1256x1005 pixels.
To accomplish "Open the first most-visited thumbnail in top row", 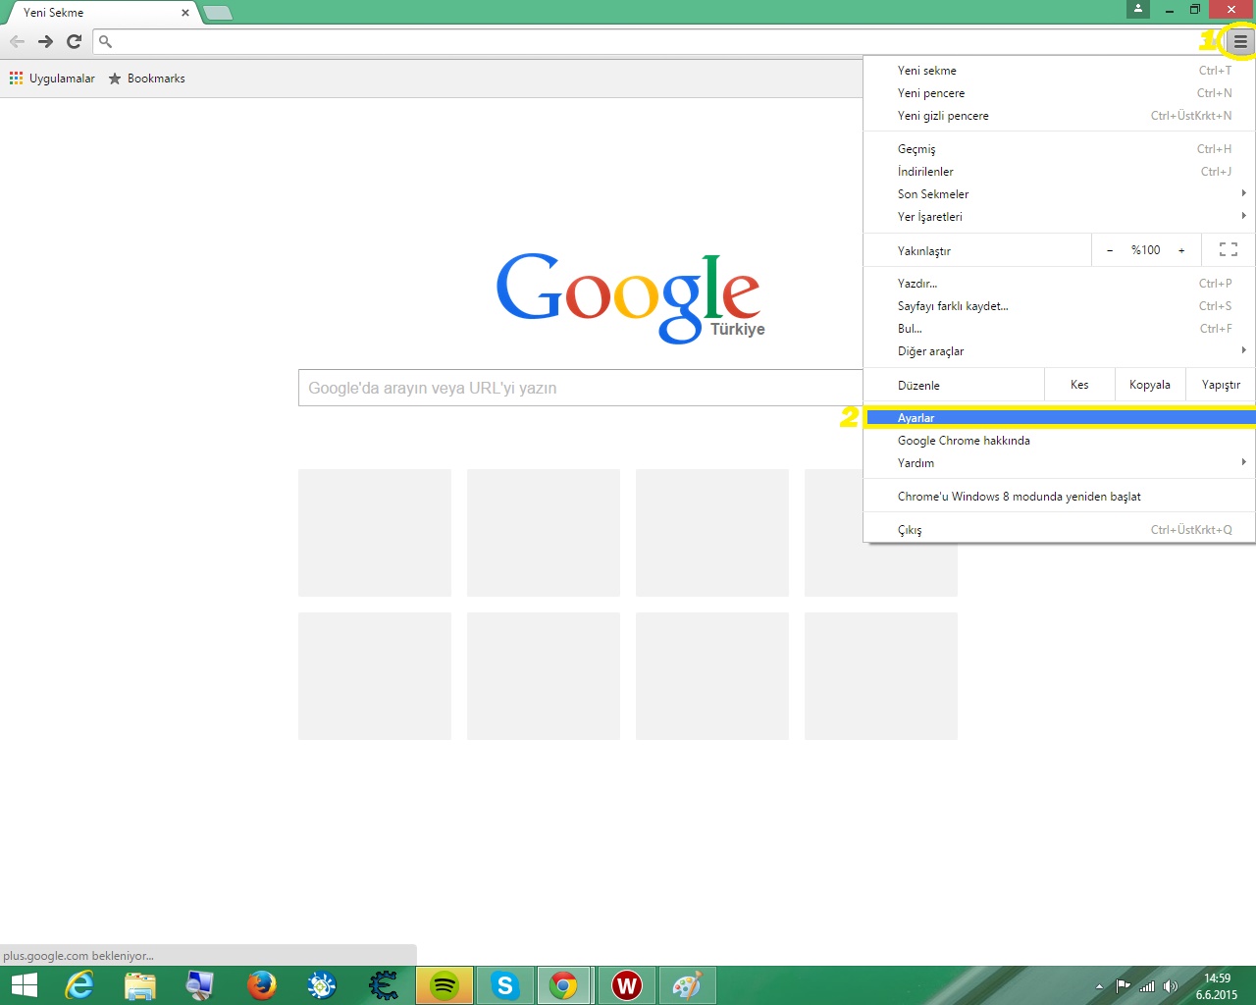I will (375, 533).
